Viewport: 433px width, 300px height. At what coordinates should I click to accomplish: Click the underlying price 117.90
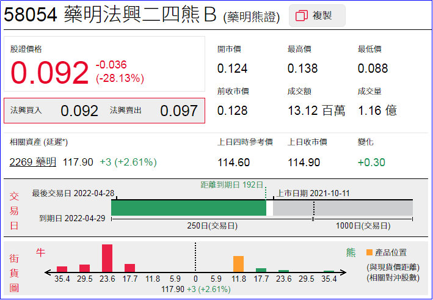pyautogui.click(x=78, y=162)
